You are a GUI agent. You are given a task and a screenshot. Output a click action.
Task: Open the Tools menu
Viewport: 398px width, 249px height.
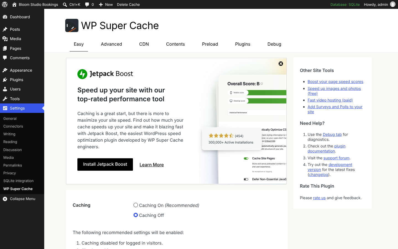pyautogui.click(x=22, y=99)
